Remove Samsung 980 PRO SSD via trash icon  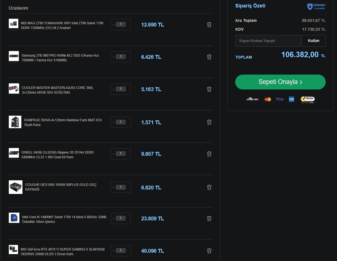click(x=209, y=57)
